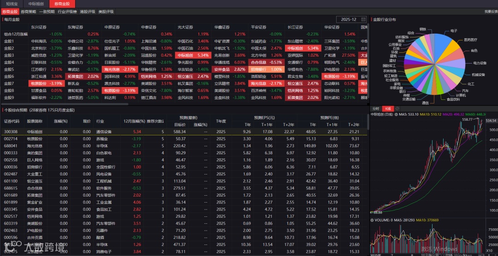Open the 美股评级 sub-tab

[x=106, y=12]
